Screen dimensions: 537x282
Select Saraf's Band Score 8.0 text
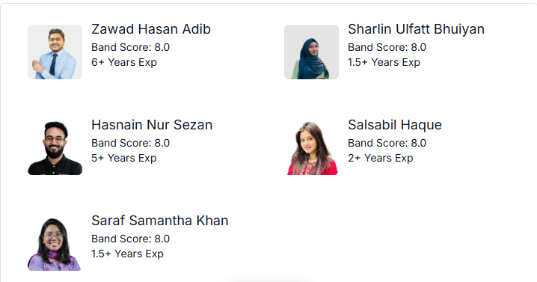pos(130,239)
